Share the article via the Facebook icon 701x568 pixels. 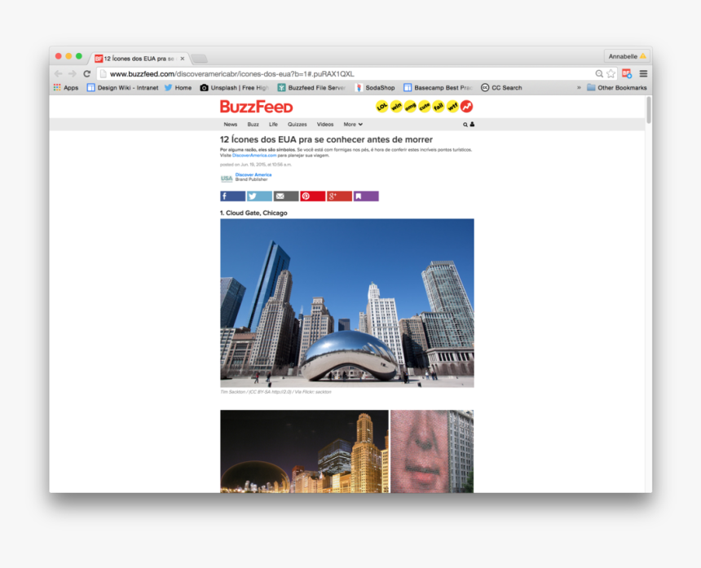coord(231,196)
